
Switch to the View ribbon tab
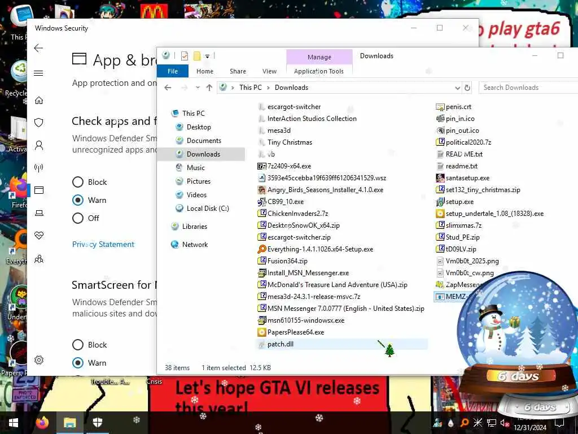tap(269, 71)
